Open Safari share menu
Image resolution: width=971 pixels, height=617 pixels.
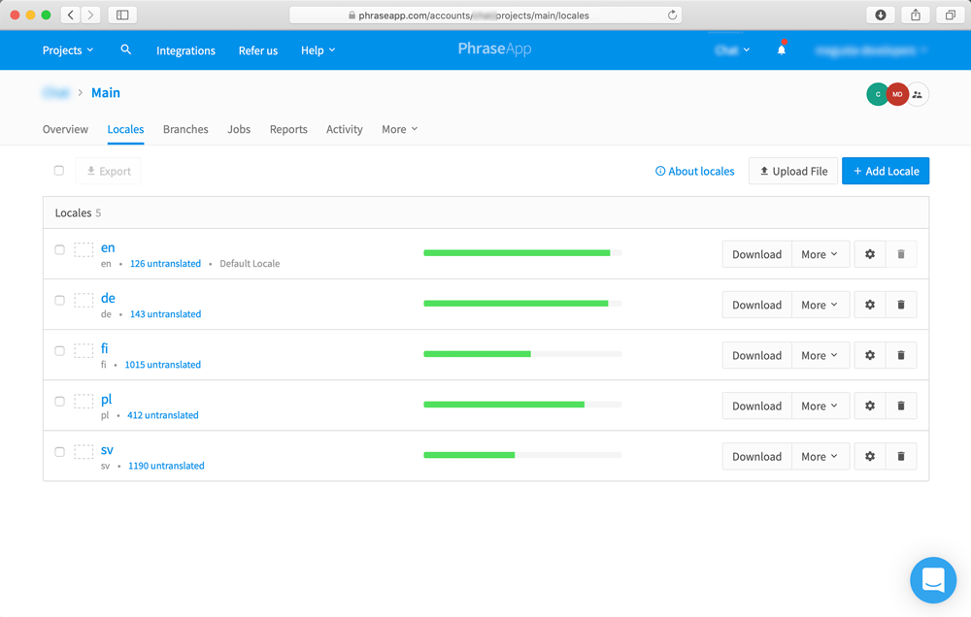pos(916,15)
